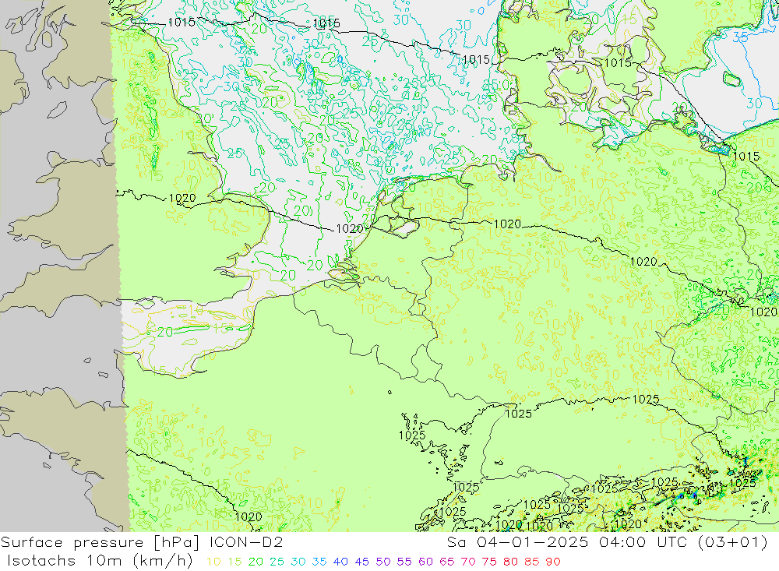
Task: Select the yellow '10' isotach legend value
Action: (x=213, y=562)
